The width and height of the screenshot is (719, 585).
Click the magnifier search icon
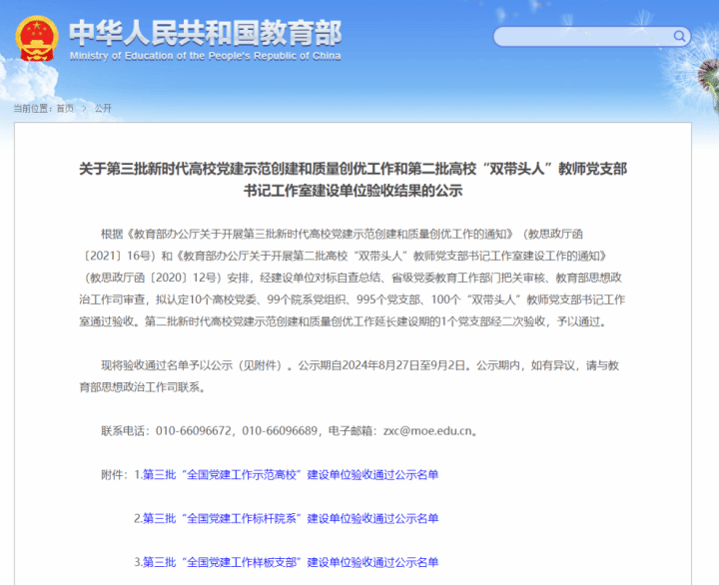[x=680, y=37]
